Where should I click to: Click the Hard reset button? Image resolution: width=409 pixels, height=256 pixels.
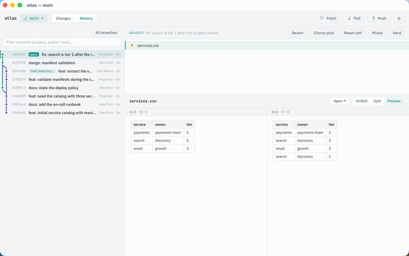click(x=397, y=33)
